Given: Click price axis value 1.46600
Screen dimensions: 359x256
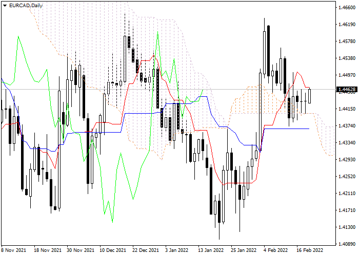Looking at the screenshot, I should pos(347,8).
